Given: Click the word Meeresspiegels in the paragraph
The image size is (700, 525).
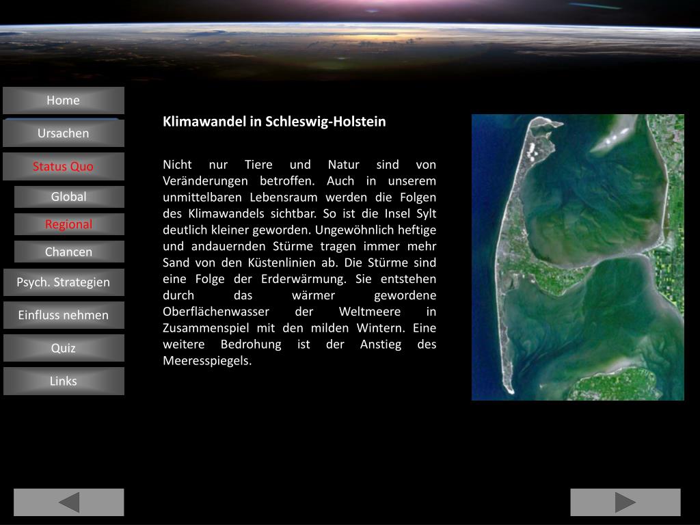Looking at the screenshot, I should tap(206, 361).
